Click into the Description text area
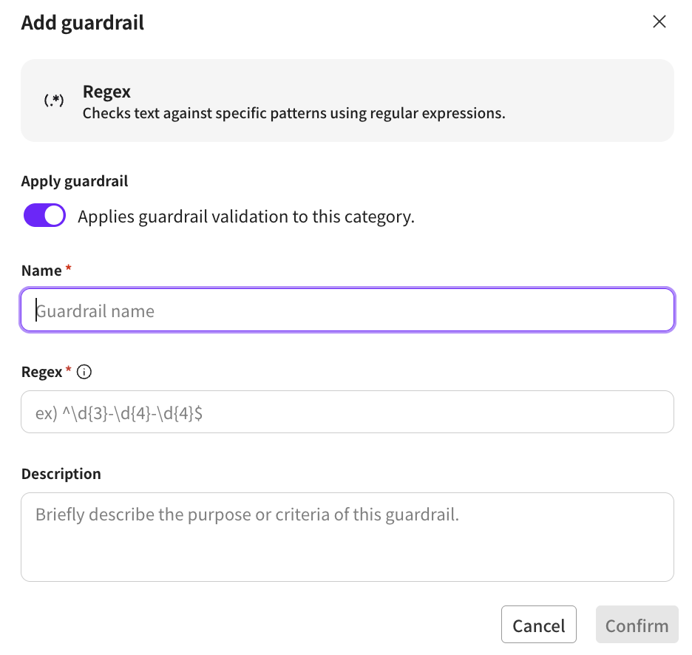Screen dimensions: 692x655 click(347, 537)
